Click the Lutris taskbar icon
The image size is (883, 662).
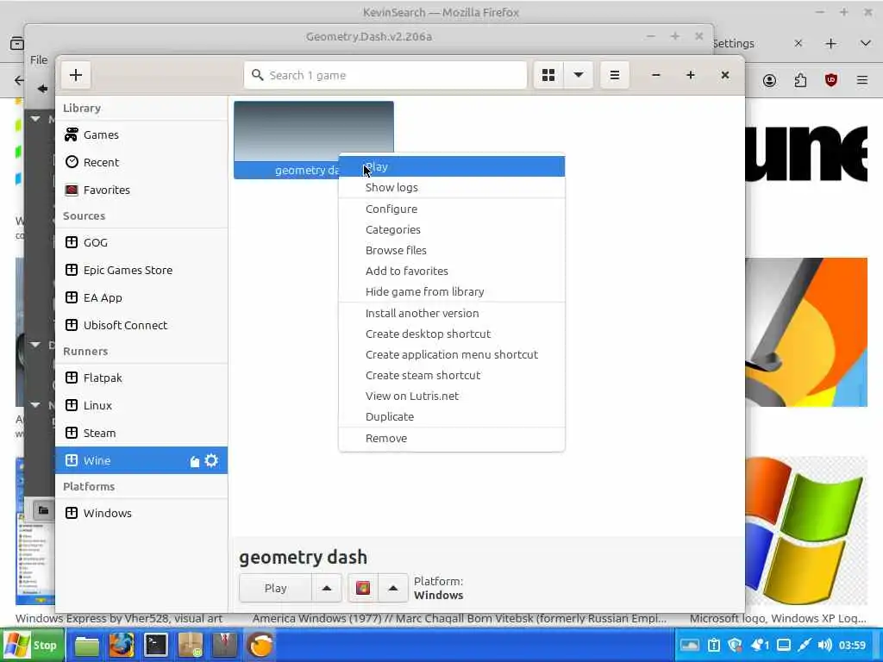pos(260,645)
